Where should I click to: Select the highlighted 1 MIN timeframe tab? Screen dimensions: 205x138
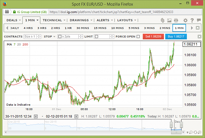point(179,28)
